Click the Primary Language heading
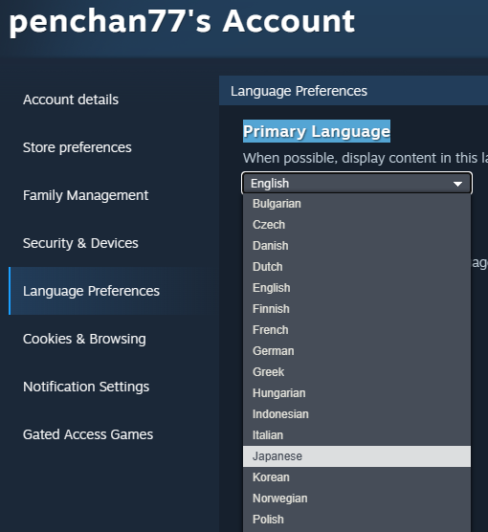Image resolution: width=488 pixels, height=532 pixels. pyautogui.click(x=317, y=131)
